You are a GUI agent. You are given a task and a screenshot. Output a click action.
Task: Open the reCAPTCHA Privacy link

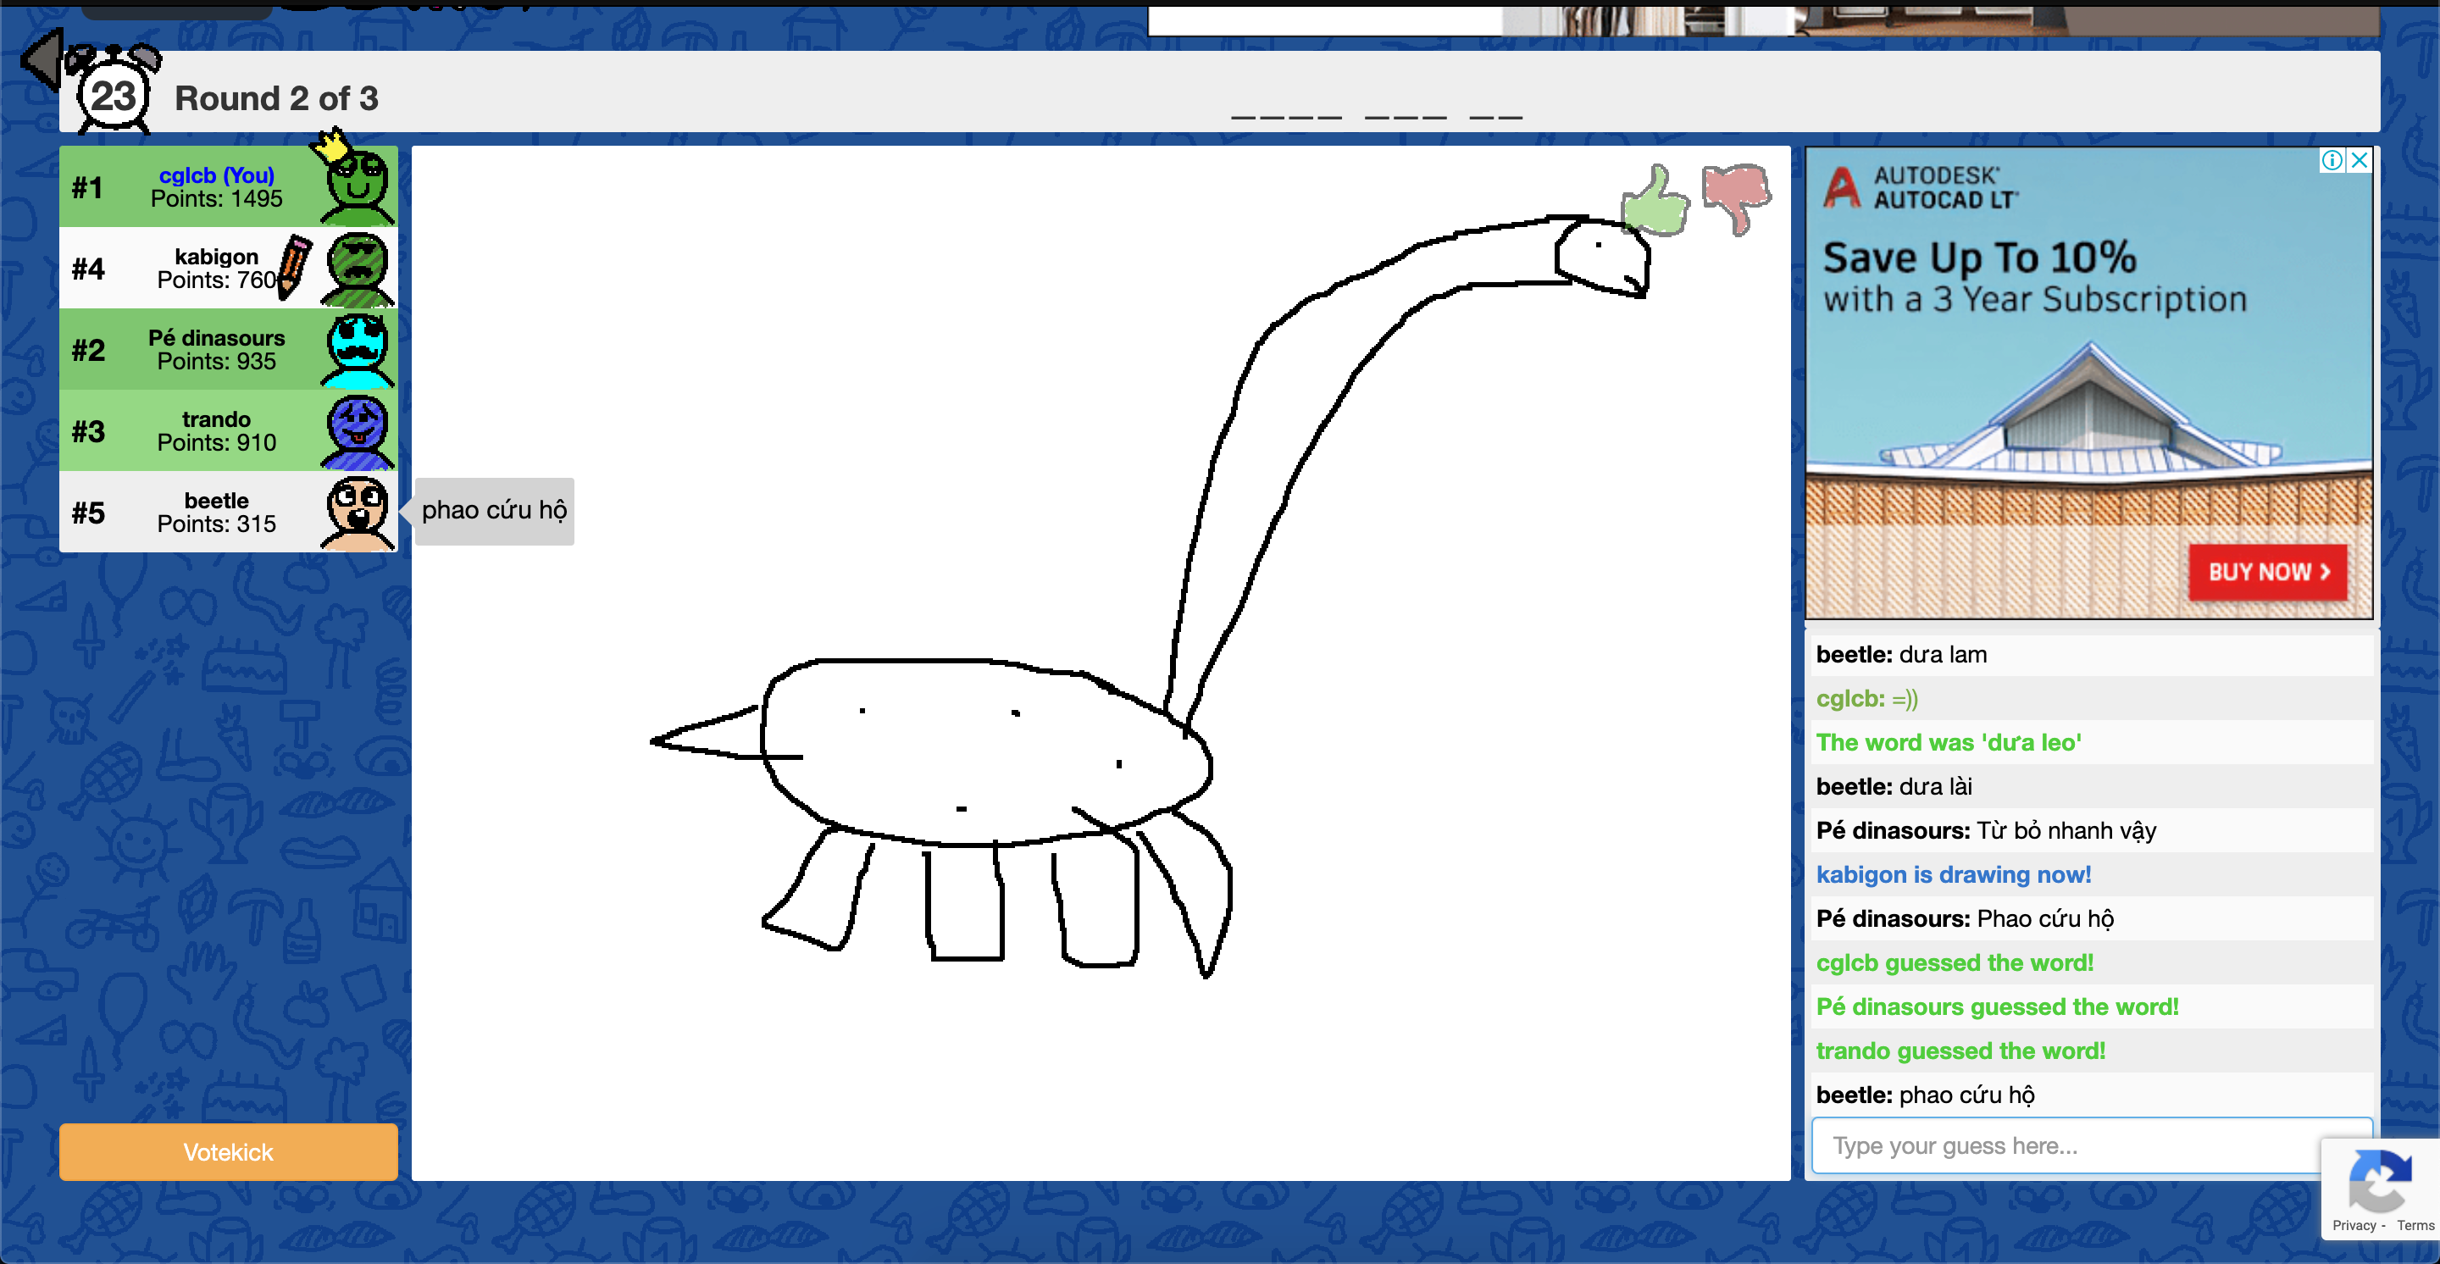tap(2354, 1225)
